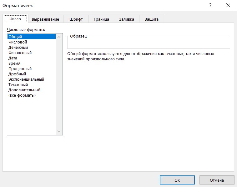Pick the Дробный format
Screen dimensions: 237x187
tap(32, 74)
